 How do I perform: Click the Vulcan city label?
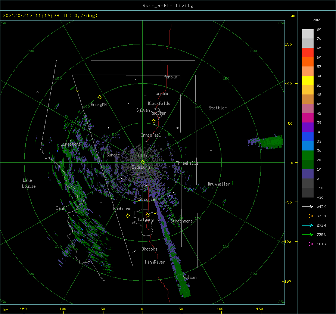(x=190, y=277)
